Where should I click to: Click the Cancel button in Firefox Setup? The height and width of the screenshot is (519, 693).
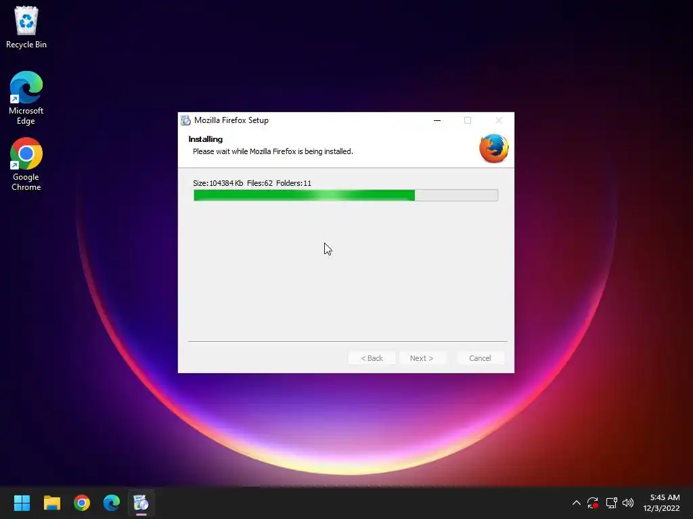pos(480,358)
